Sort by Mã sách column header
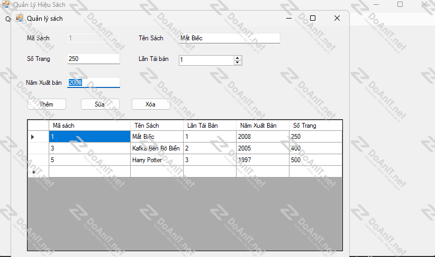 click(89, 126)
